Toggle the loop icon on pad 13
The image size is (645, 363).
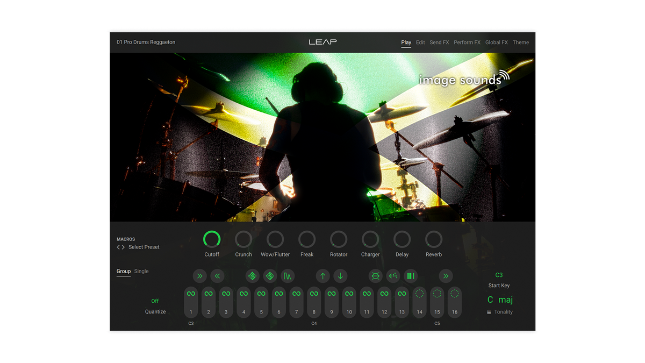click(402, 294)
